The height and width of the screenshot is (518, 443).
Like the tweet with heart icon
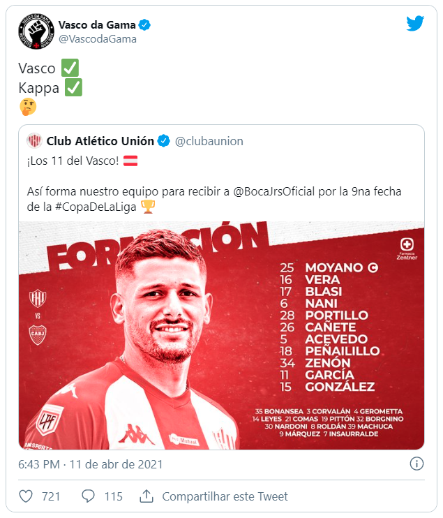pos(26,496)
